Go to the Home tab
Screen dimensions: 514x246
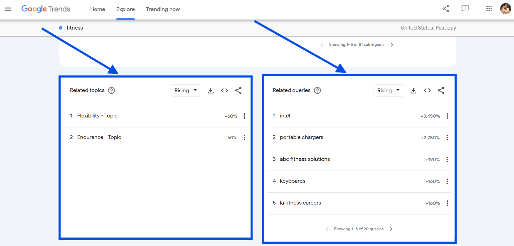point(98,9)
